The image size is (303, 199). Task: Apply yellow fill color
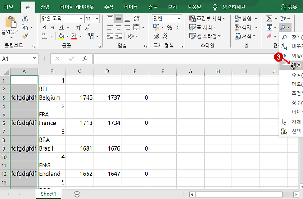pyautogui.click(x=61, y=36)
